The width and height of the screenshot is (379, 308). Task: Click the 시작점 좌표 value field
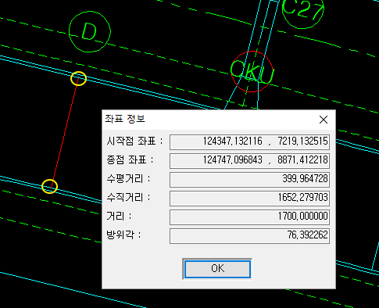[x=249, y=142]
